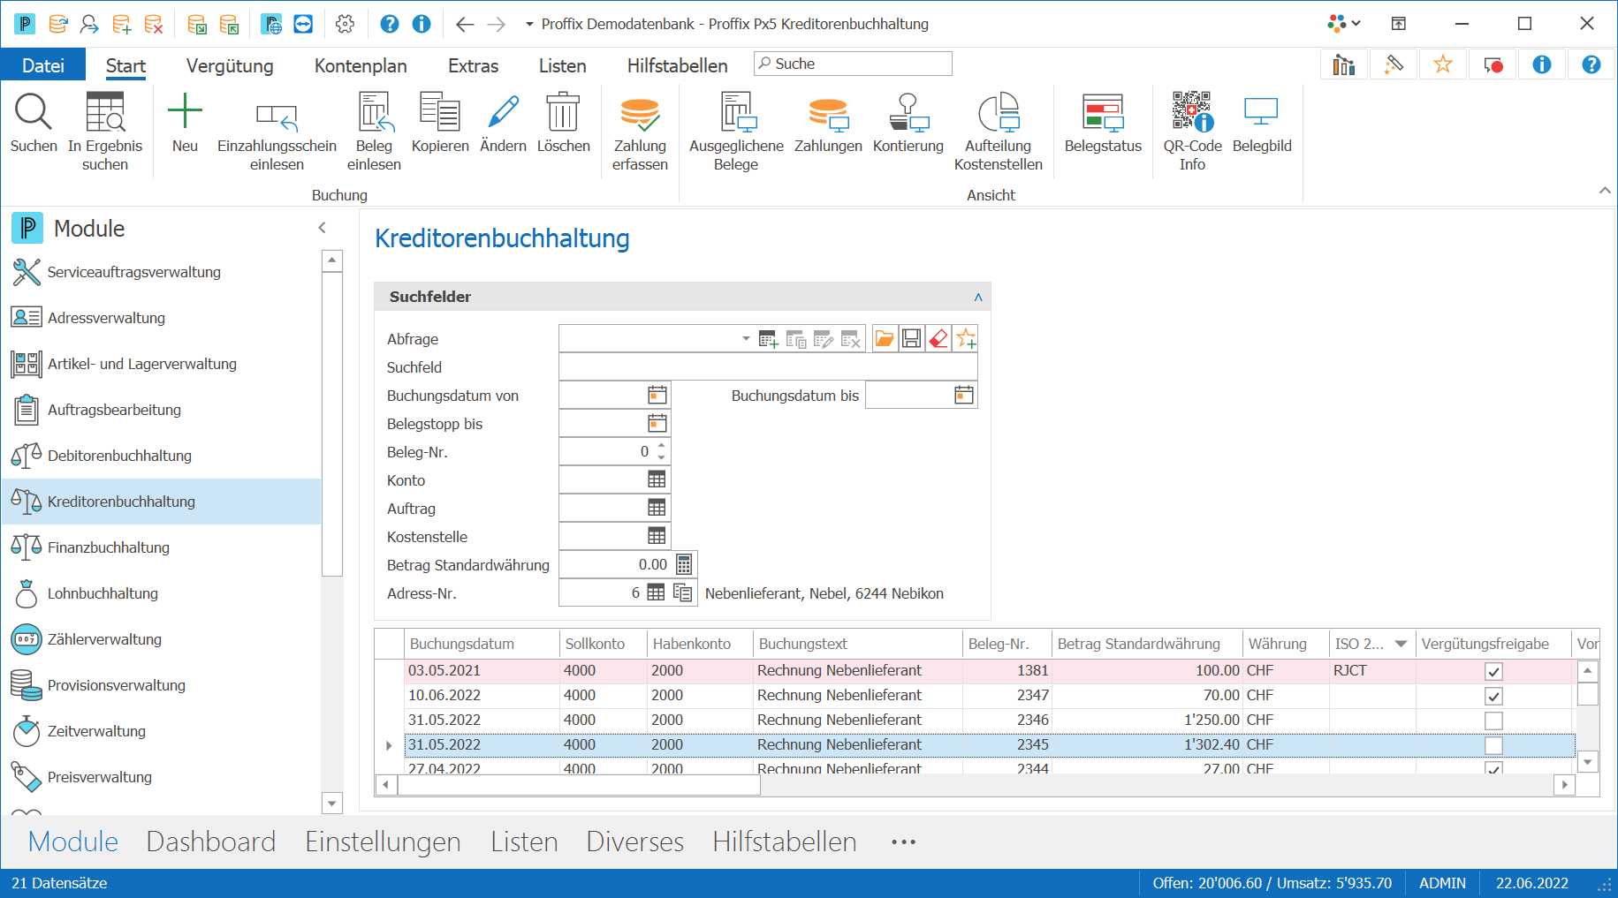Click the Suche search field
This screenshot has height=898, width=1618.
(854, 64)
